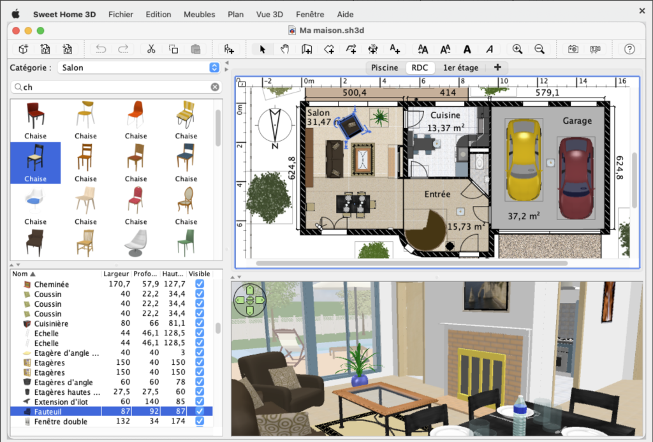The height and width of the screenshot is (442, 653).
Task: Click the add text label tool
Action: pos(395,49)
